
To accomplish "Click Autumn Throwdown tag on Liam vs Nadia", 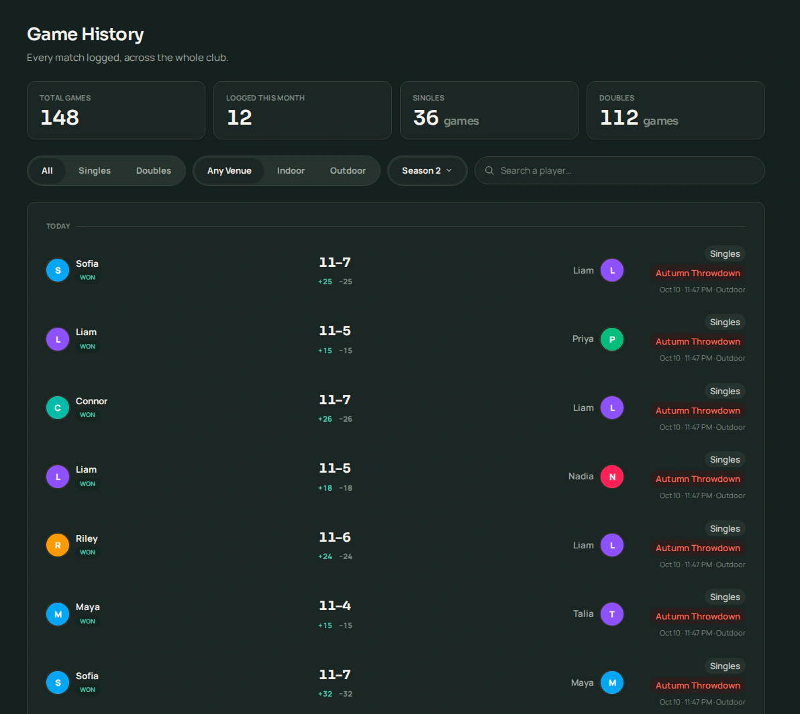I will click(697, 479).
